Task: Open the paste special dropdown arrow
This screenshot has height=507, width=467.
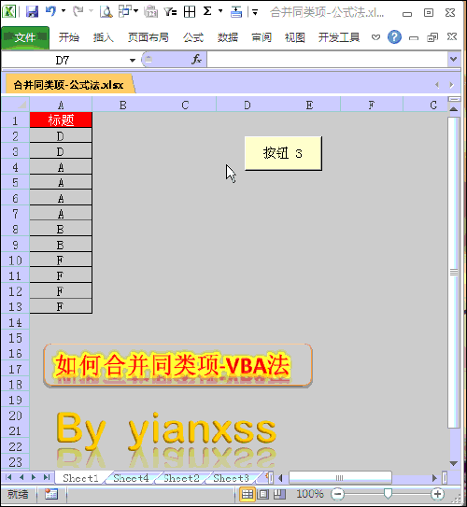Action: 135,11
